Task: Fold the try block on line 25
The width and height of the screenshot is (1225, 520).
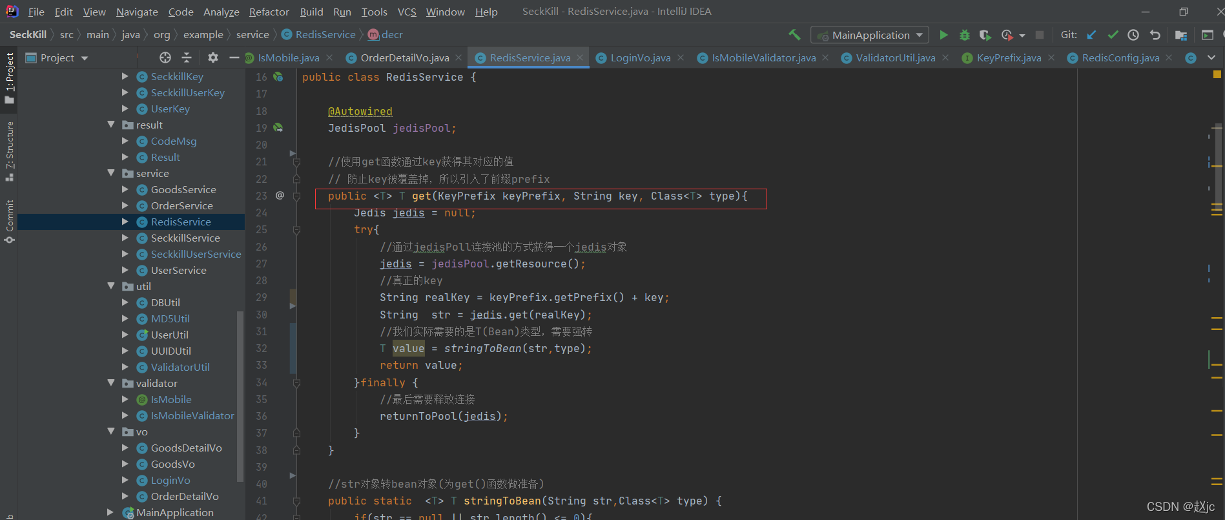Action: (296, 229)
